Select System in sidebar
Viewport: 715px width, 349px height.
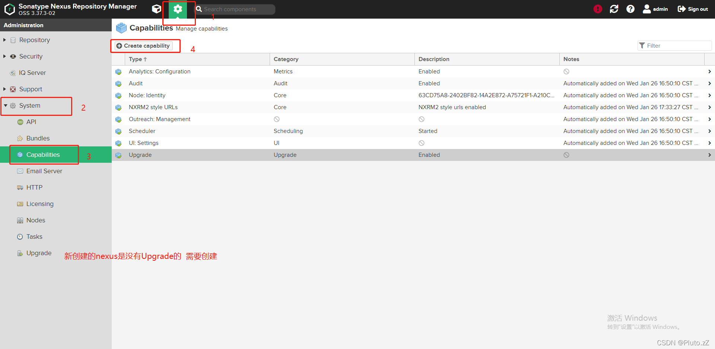click(x=30, y=105)
